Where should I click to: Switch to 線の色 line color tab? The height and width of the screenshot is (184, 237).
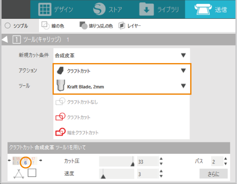coord(53,26)
